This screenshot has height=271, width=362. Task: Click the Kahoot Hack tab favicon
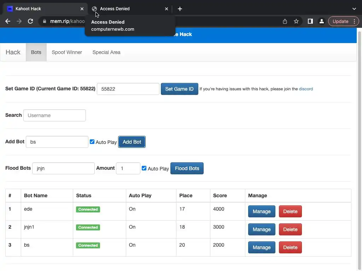point(10,9)
